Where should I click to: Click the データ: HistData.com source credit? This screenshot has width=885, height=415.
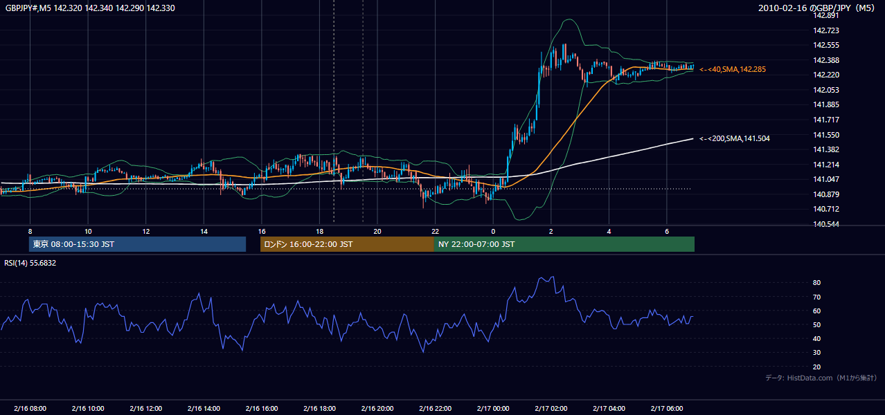821,378
